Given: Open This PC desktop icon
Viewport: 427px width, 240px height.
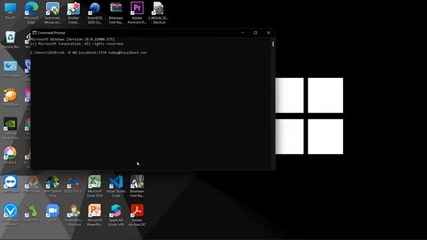Looking at the screenshot, I should tap(11, 11).
